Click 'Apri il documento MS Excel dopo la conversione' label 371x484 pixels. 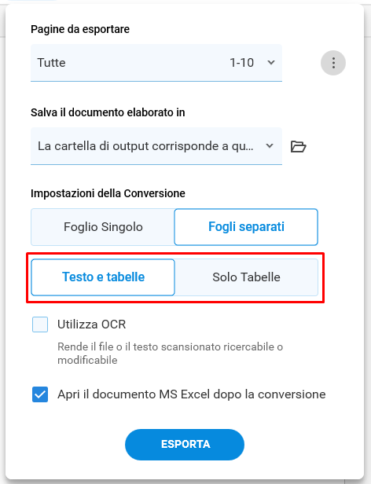click(192, 394)
